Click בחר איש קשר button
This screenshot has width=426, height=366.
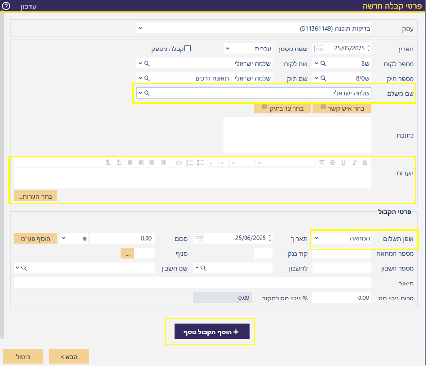coord(342,108)
